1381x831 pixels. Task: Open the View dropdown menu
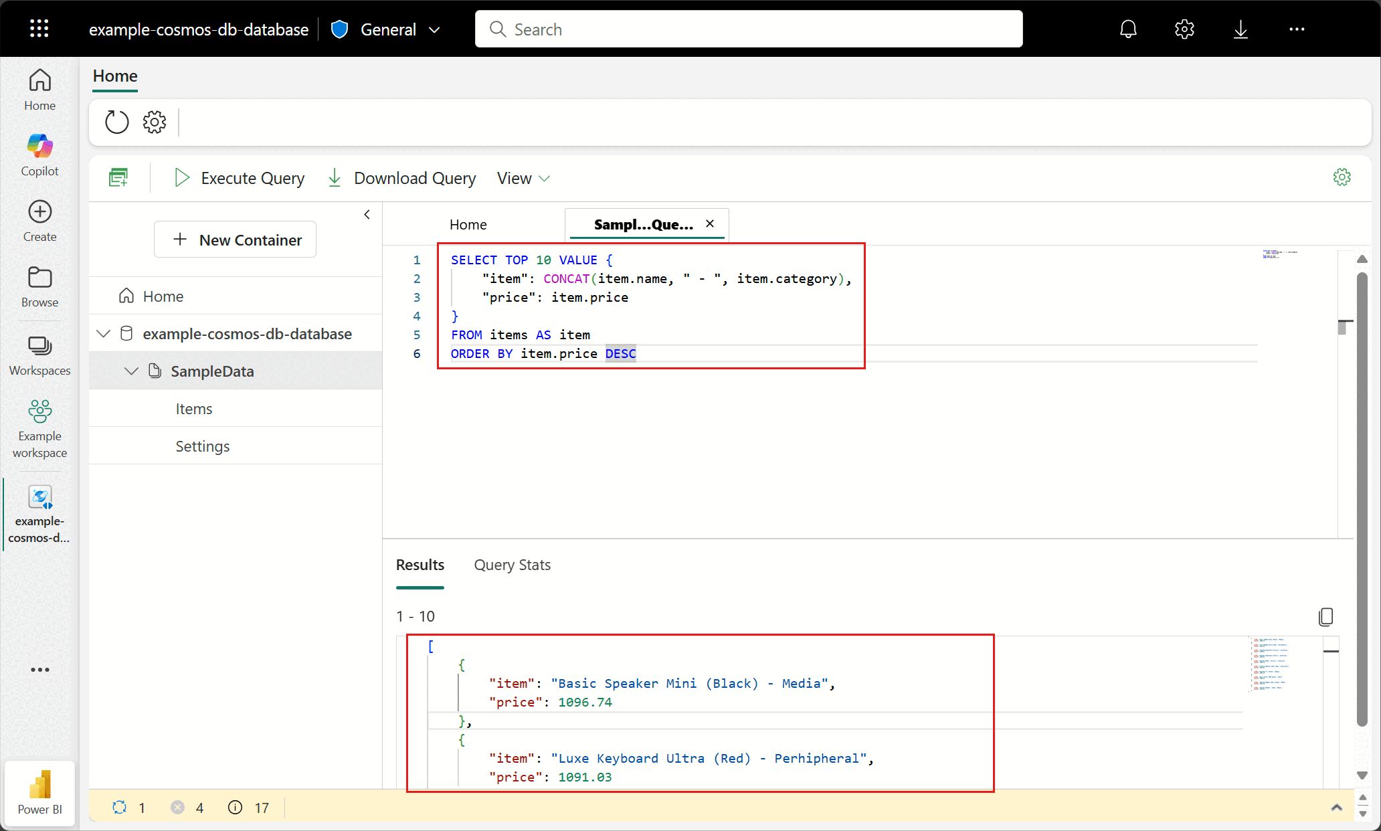523,178
